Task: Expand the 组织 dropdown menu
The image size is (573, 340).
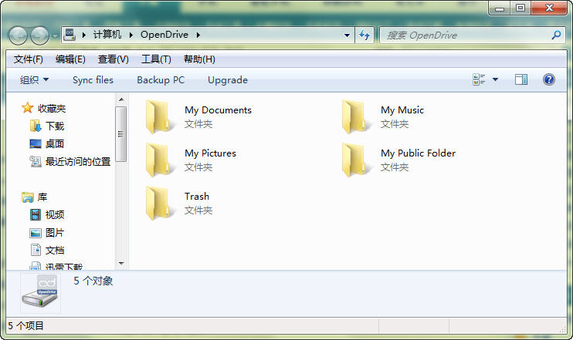Action: click(x=34, y=79)
